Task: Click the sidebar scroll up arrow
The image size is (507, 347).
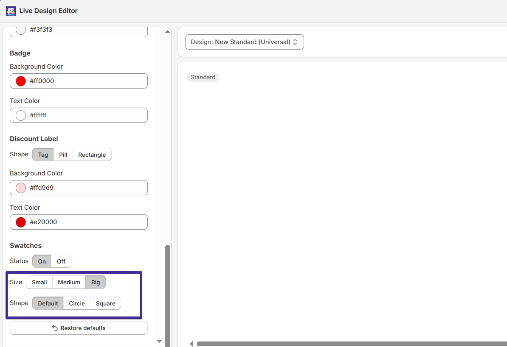Action: pos(167,32)
